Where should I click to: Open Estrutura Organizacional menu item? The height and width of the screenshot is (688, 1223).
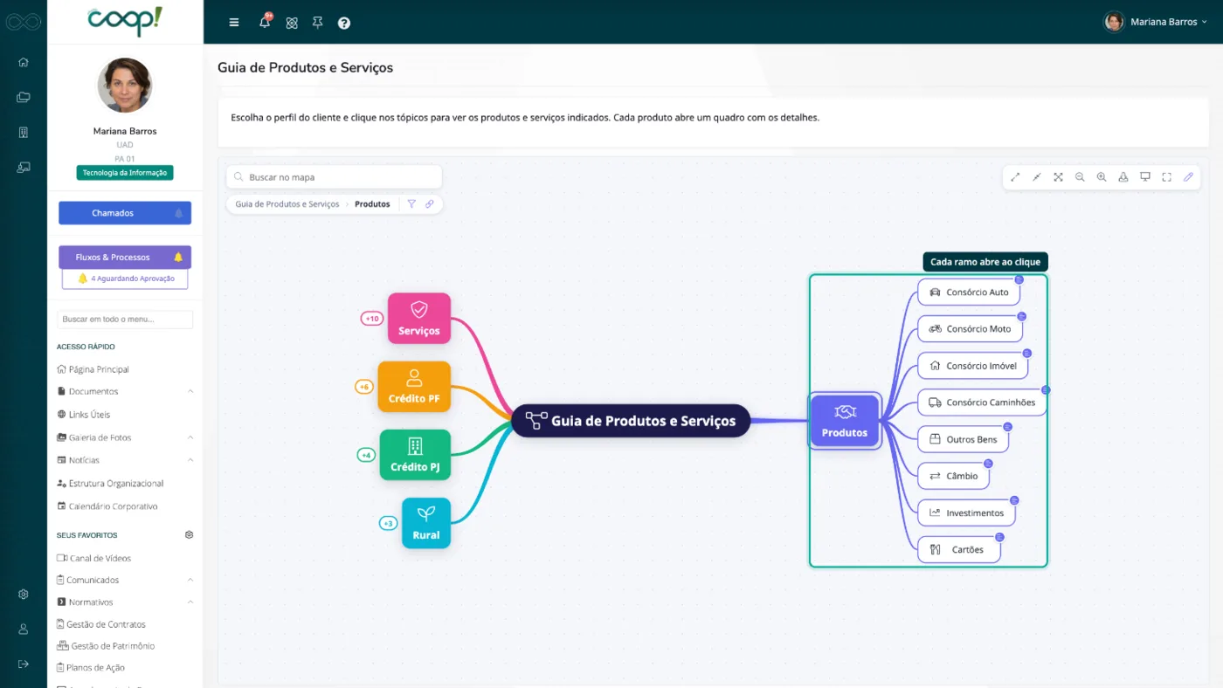click(x=110, y=484)
